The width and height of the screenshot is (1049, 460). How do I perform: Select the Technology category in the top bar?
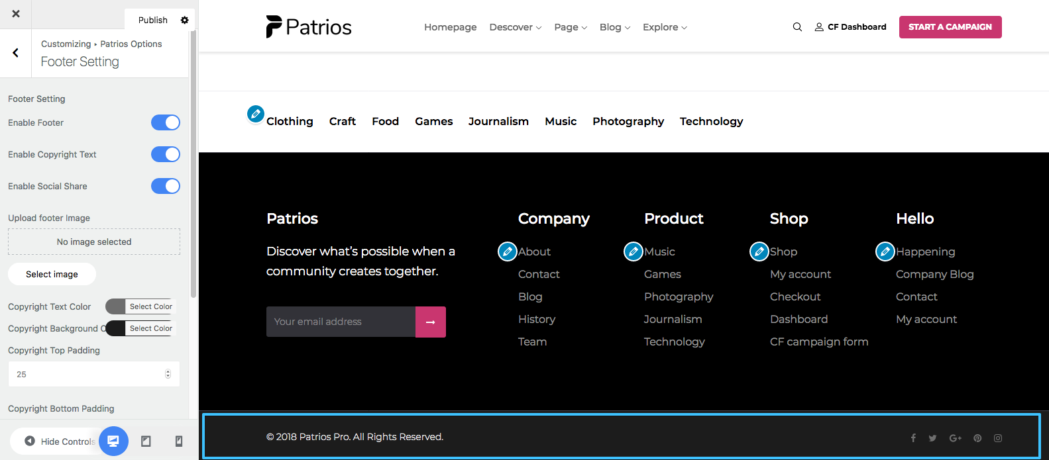click(712, 122)
